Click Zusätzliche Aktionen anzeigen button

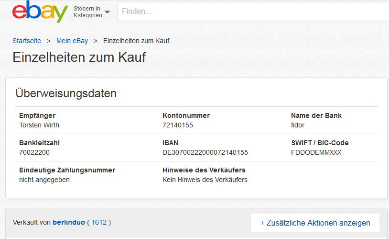click(x=315, y=223)
